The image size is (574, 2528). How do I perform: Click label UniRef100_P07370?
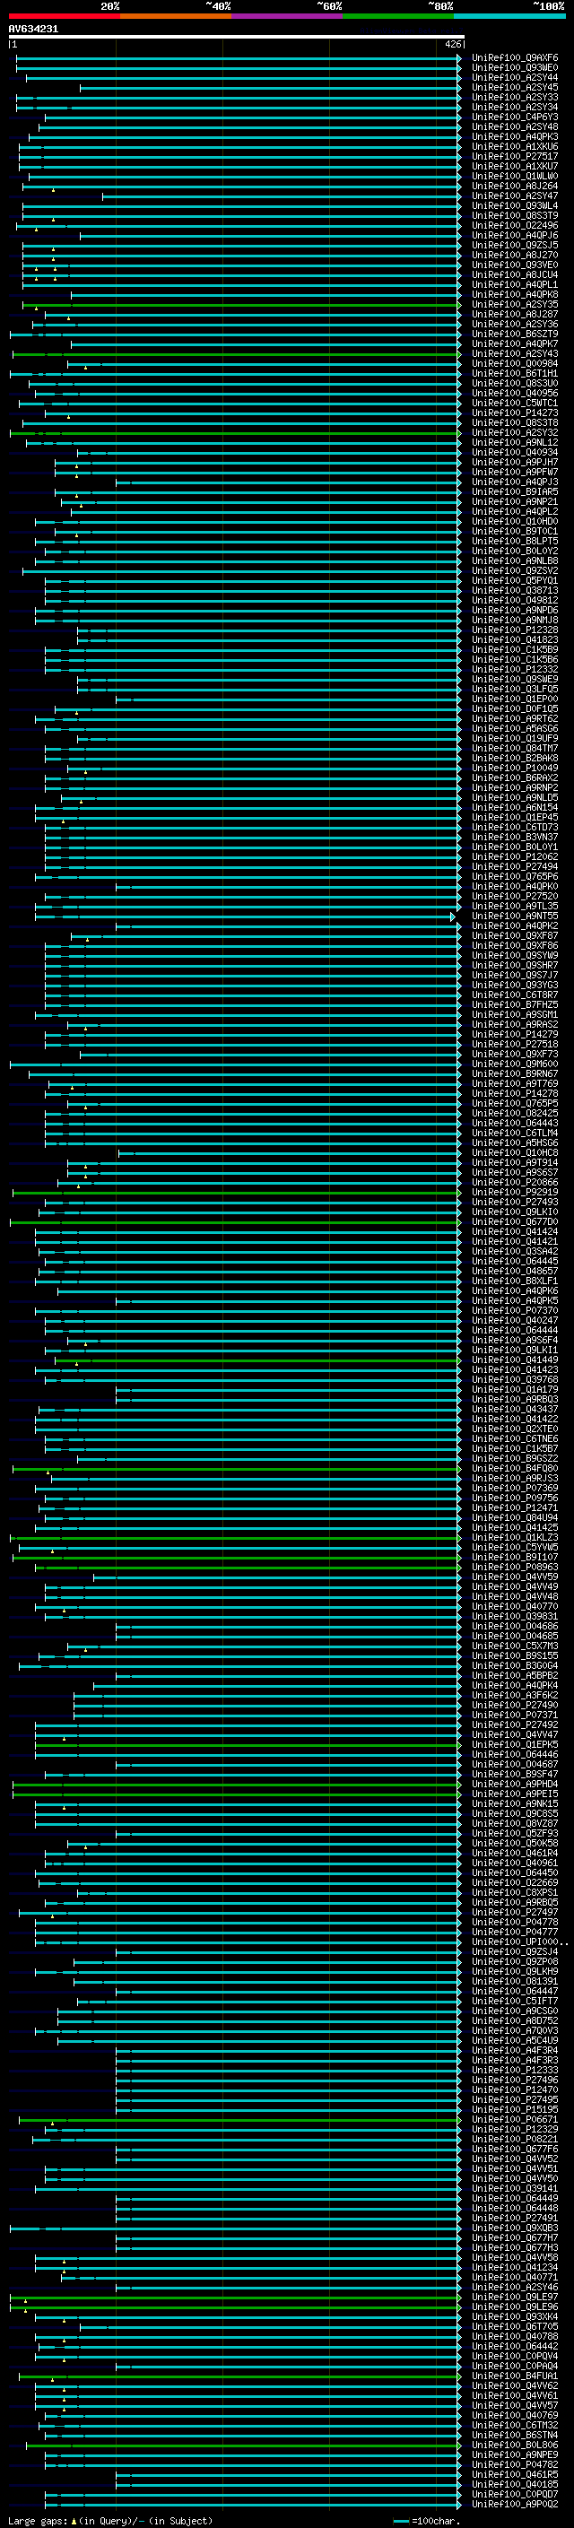coord(515,1311)
